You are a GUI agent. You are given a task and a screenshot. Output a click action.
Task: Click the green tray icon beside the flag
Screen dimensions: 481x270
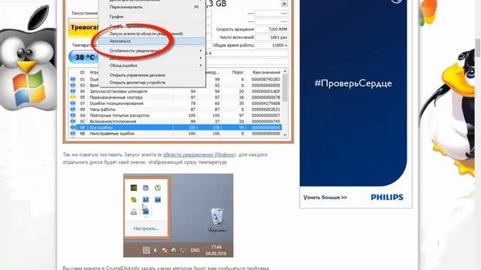click(174, 250)
